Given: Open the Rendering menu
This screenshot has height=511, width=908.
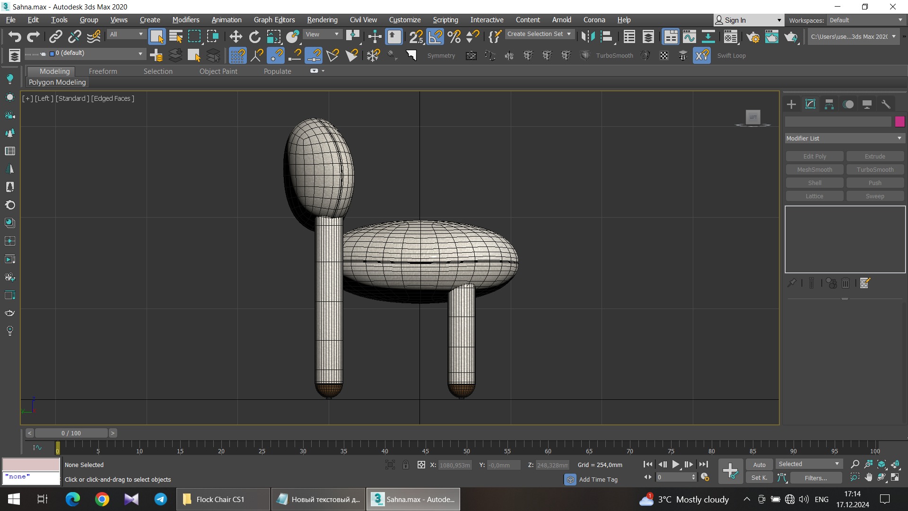Looking at the screenshot, I should 322,20.
